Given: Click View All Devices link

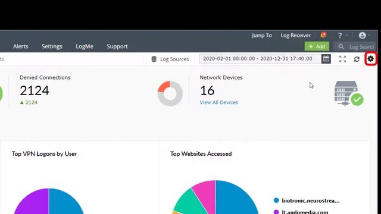Looking at the screenshot, I should tap(218, 102).
